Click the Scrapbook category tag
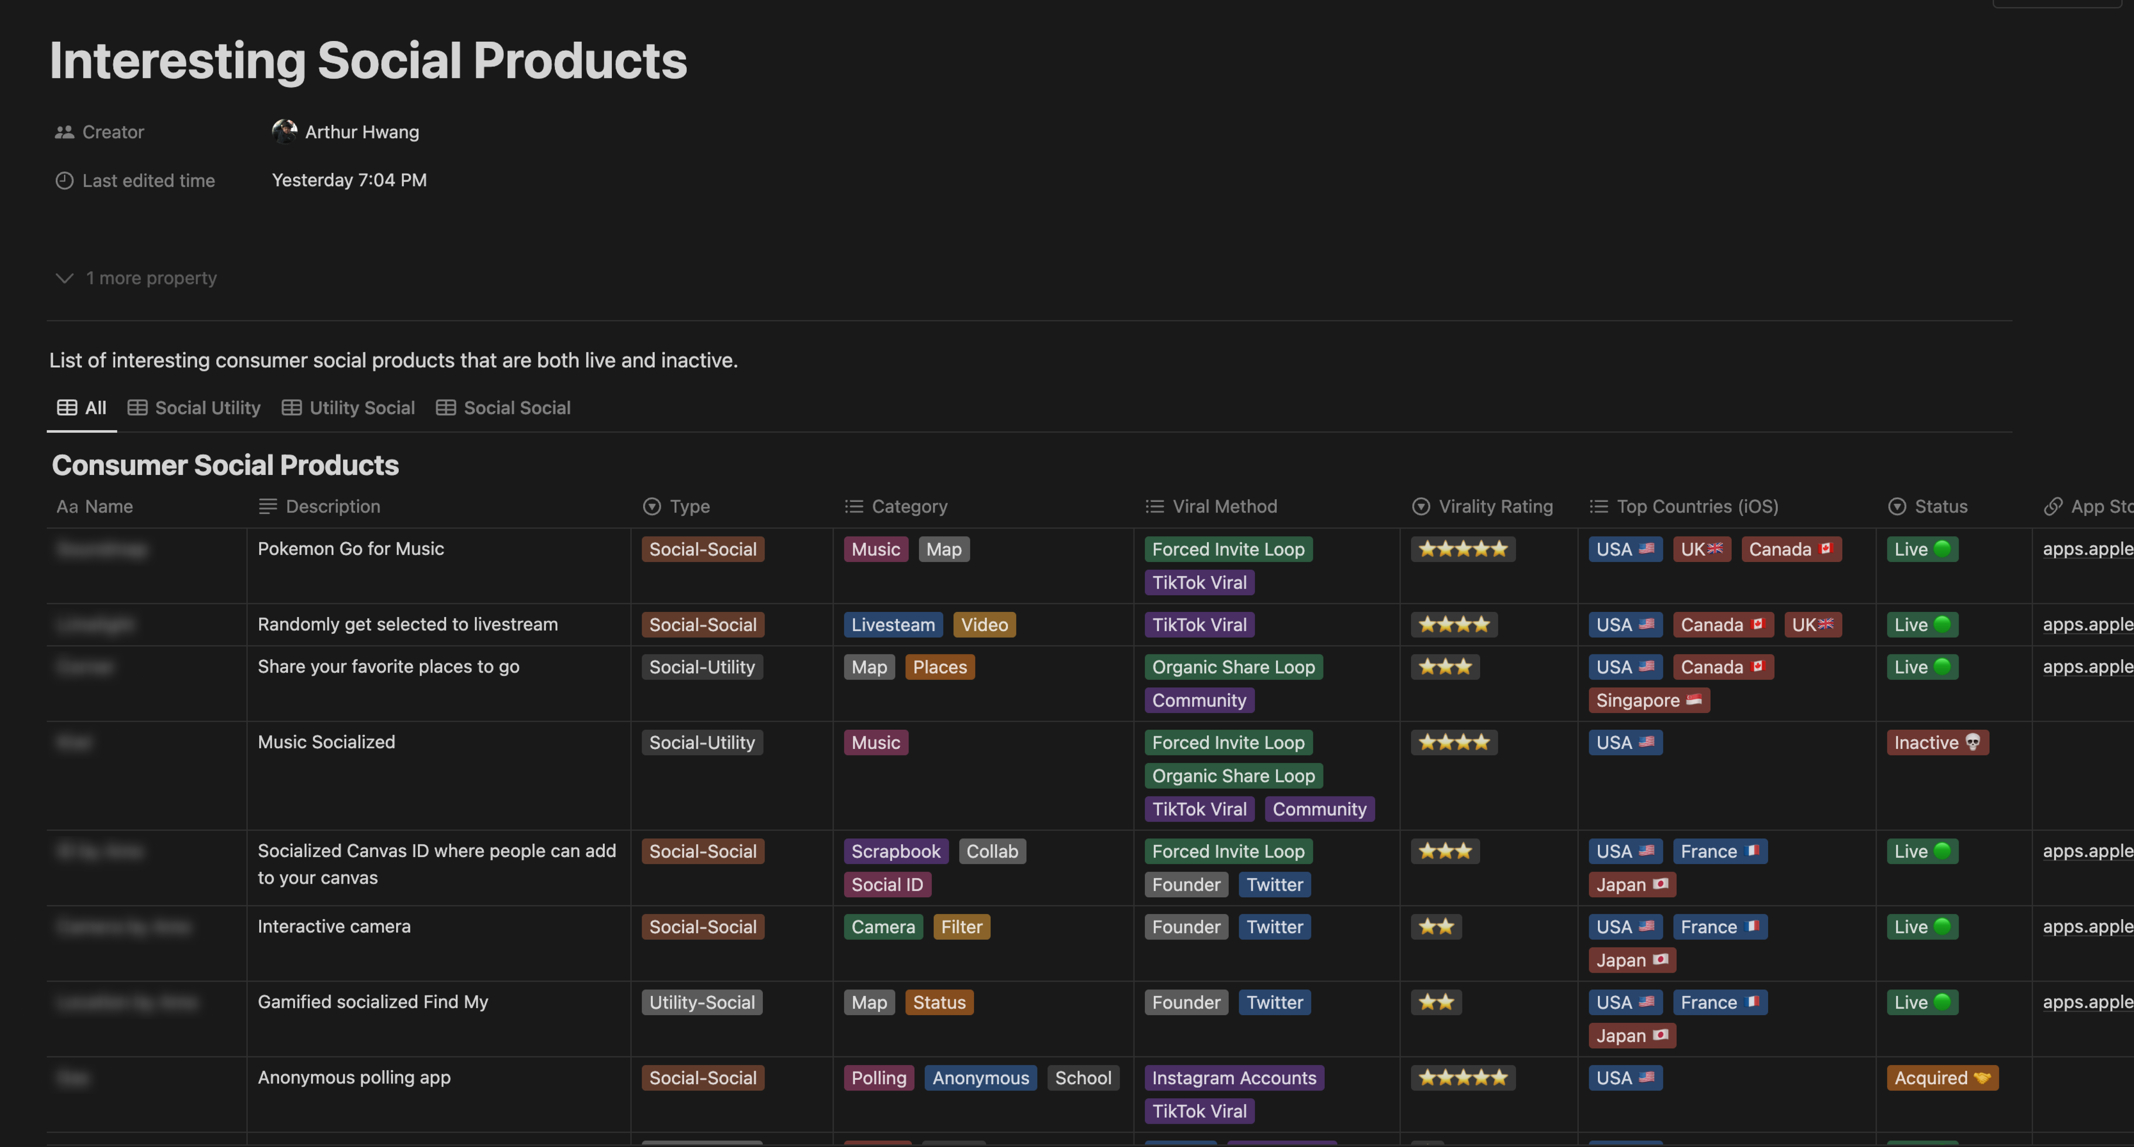The image size is (2134, 1147). 896,851
